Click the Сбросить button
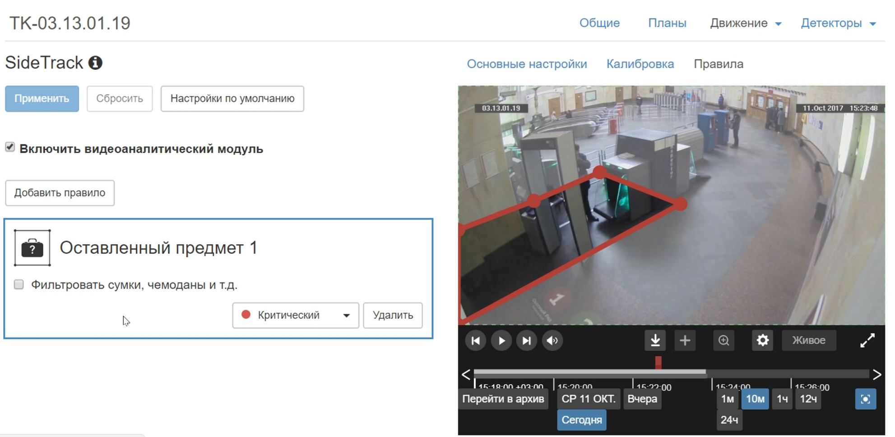895x437 pixels. click(x=120, y=99)
